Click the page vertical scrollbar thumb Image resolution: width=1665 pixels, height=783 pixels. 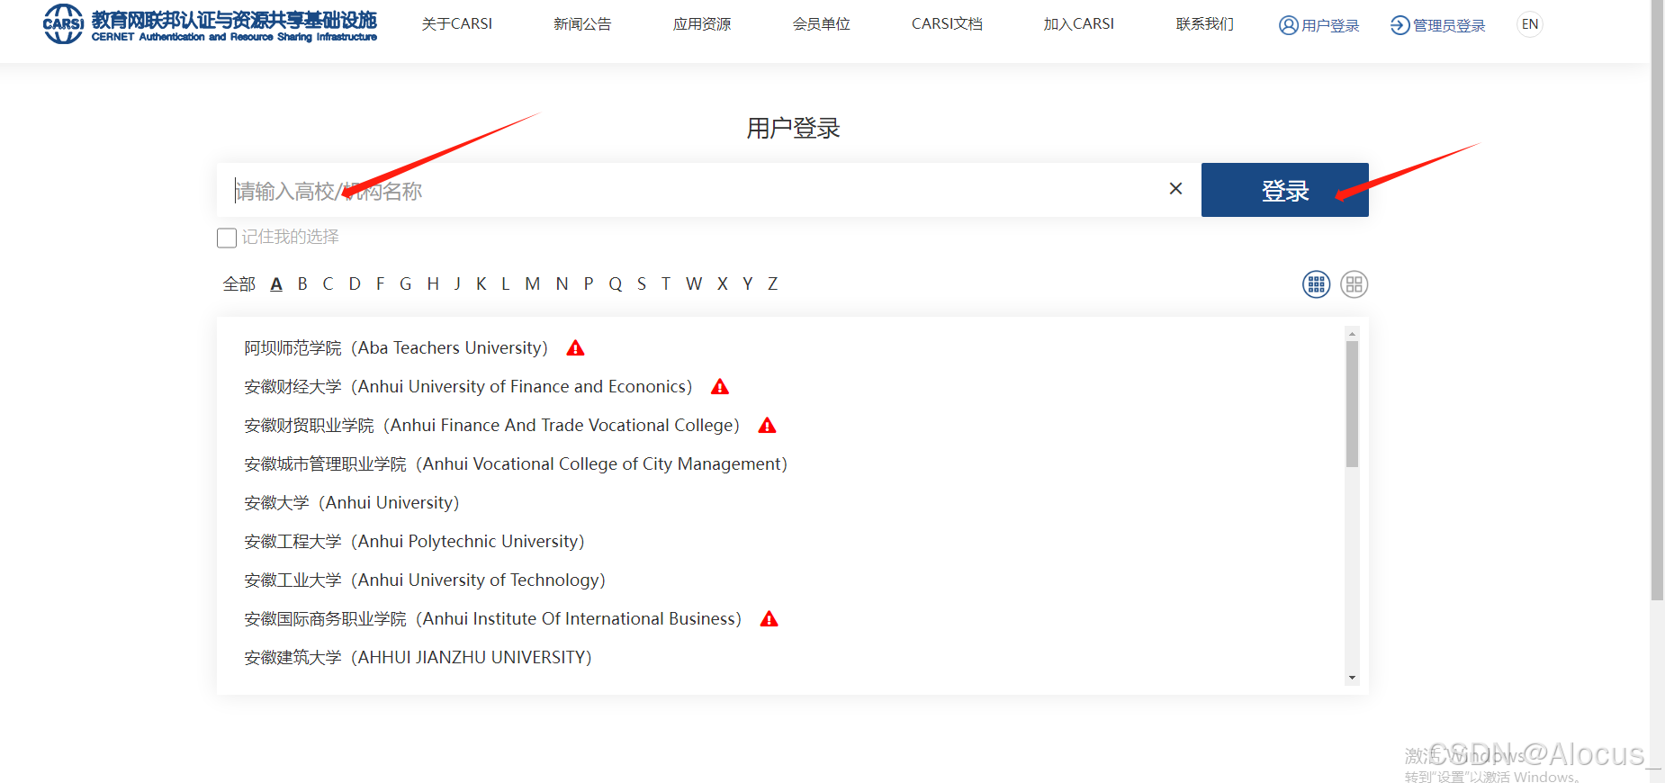(x=1657, y=301)
